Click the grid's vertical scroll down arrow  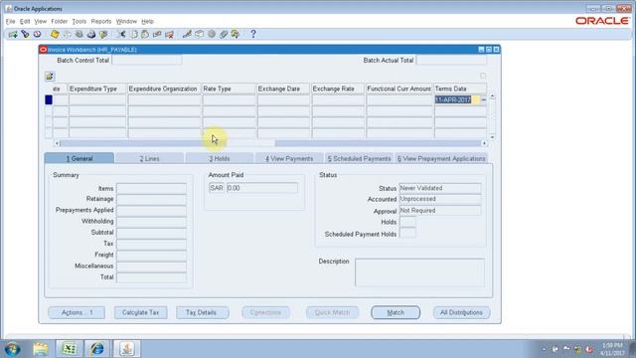(493, 137)
